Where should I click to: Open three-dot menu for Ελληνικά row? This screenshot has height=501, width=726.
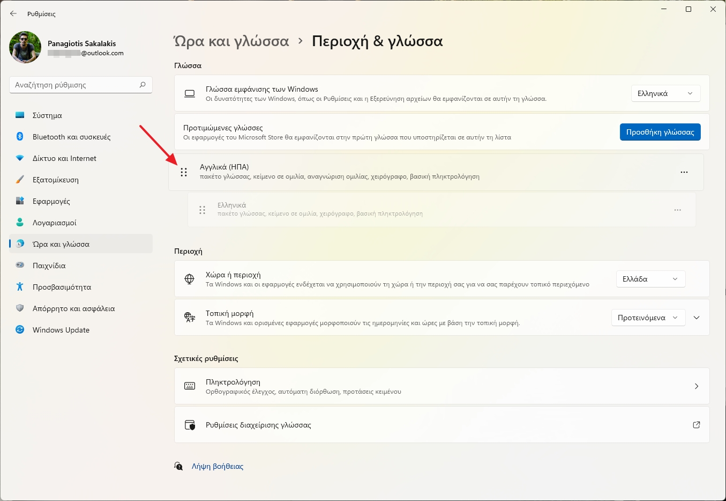click(677, 210)
